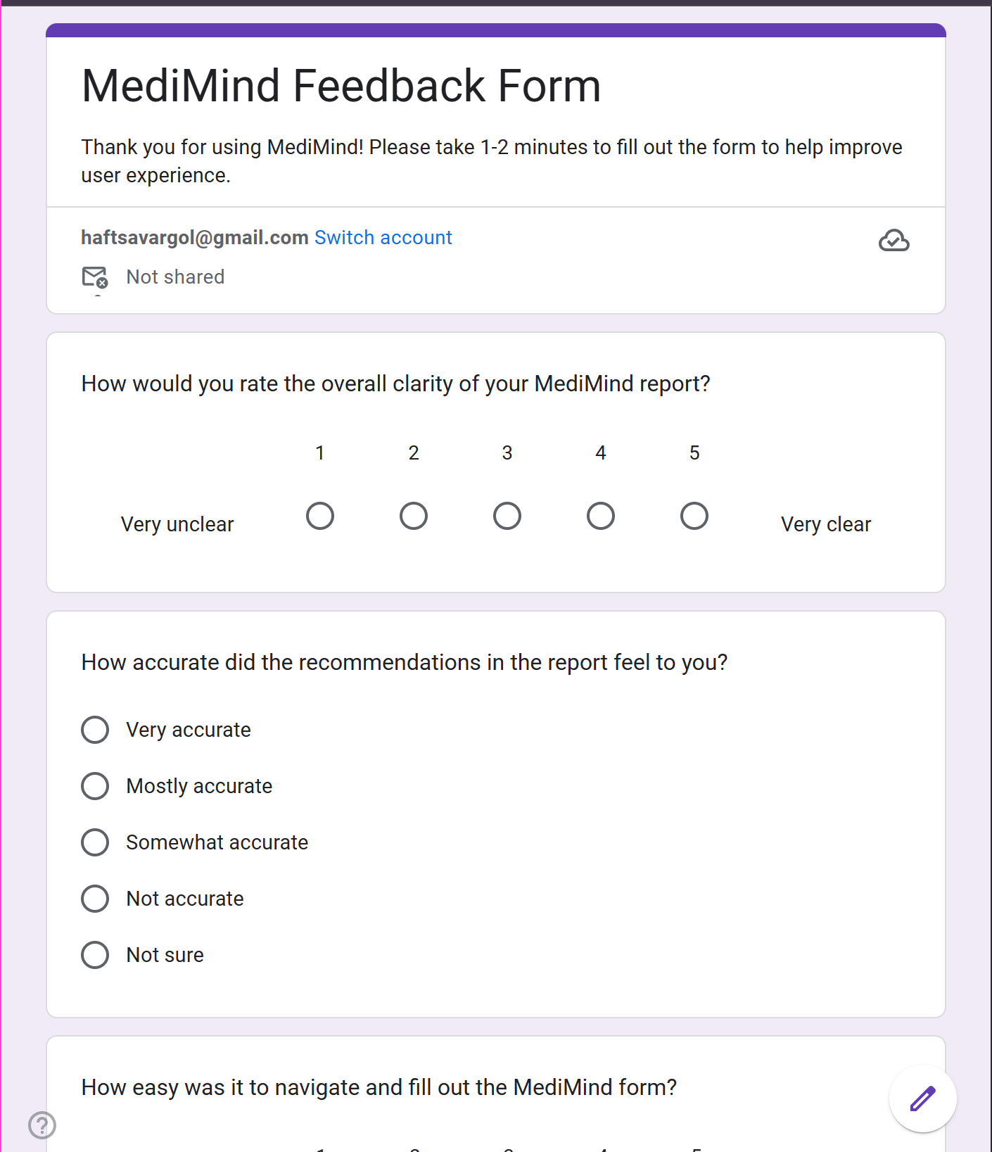Open the help question mark icon

point(42,1125)
